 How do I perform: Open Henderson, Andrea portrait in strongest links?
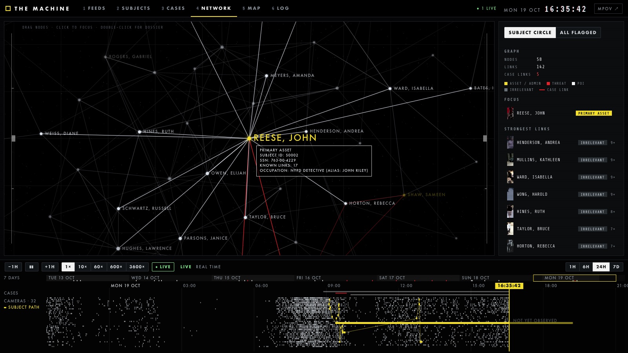click(x=510, y=142)
